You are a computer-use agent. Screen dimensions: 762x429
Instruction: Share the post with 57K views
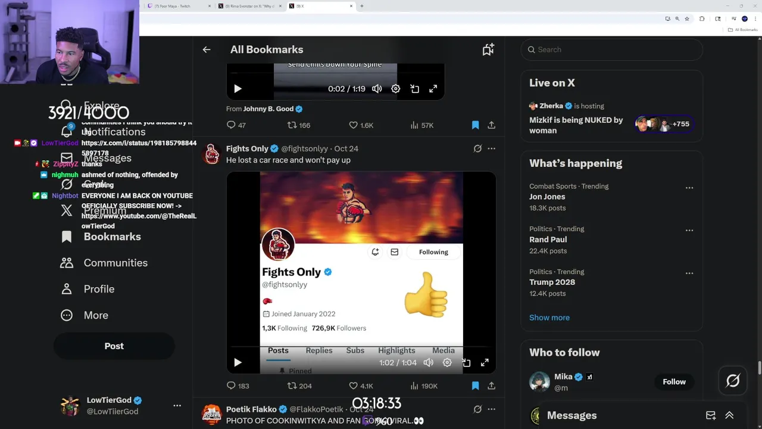pyautogui.click(x=491, y=125)
